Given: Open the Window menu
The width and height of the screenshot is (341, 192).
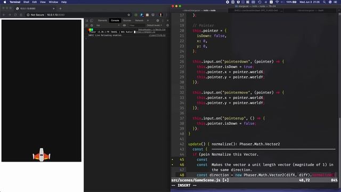Looking at the screenshot, I should [x=53, y=2].
